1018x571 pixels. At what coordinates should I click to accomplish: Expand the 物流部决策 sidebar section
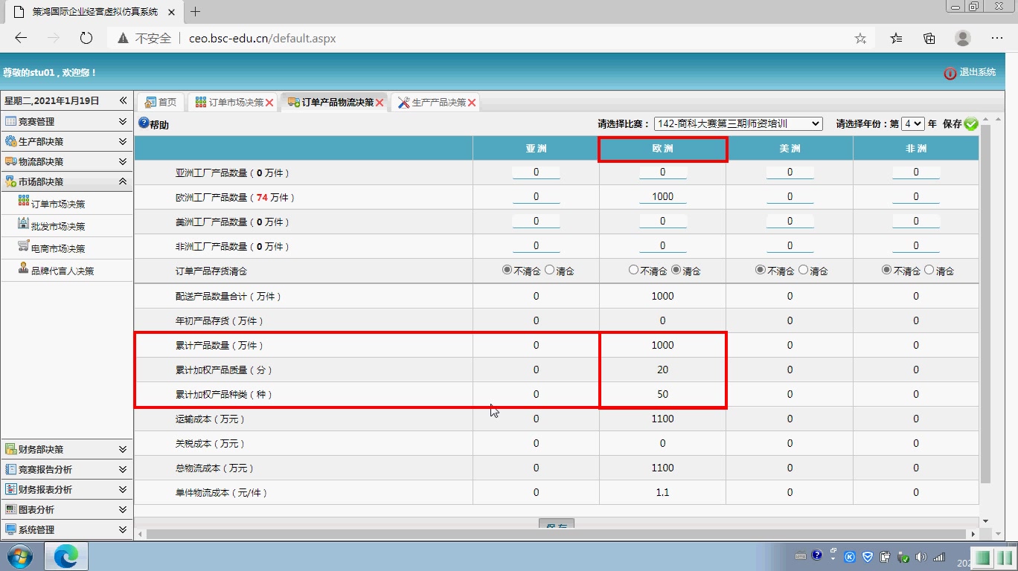[x=67, y=161]
